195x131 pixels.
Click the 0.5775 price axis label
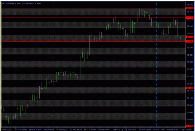(x=189, y=12)
